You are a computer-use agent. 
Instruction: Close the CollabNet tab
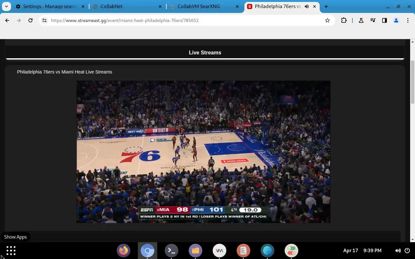(x=160, y=6)
